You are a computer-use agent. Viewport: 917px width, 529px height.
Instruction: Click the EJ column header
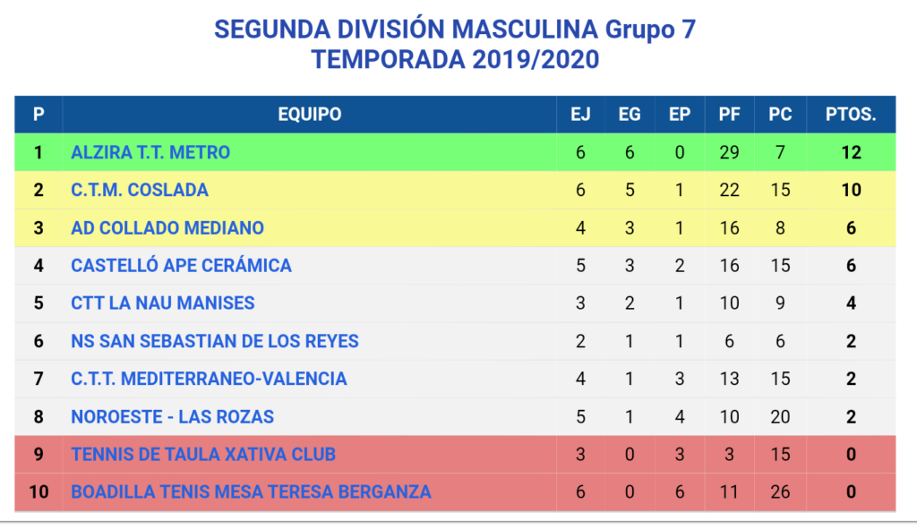(x=580, y=114)
